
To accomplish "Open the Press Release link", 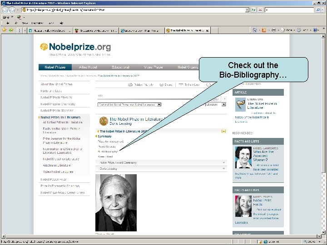I will [x=107, y=147].
